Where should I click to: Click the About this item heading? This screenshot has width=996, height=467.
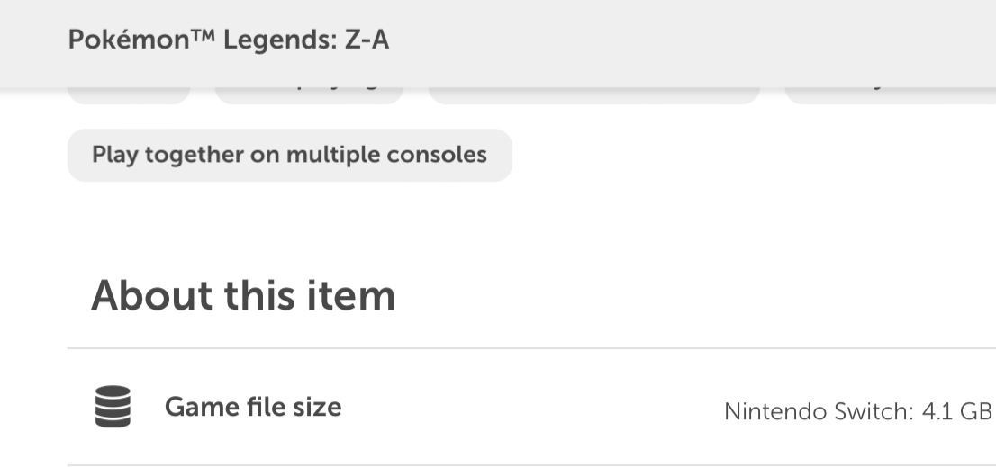point(243,294)
